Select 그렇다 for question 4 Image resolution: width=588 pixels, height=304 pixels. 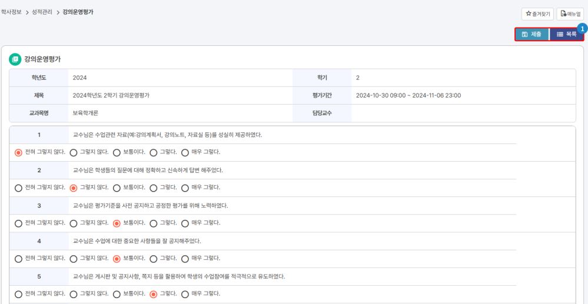pyautogui.click(x=154, y=259)
